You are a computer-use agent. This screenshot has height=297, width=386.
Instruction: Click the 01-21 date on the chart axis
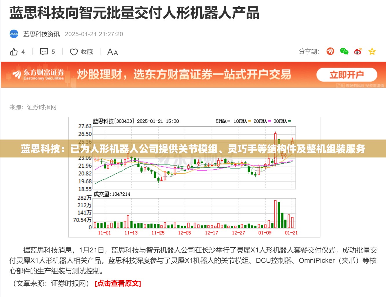coord(291,233)
